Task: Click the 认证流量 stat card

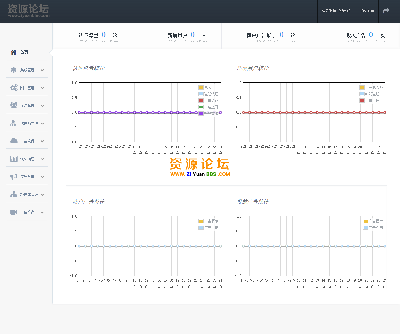Action: pos(93,36)
